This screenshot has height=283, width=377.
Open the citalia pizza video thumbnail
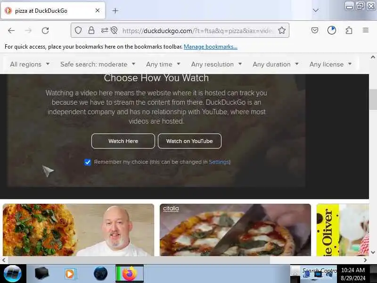point(235,230)
